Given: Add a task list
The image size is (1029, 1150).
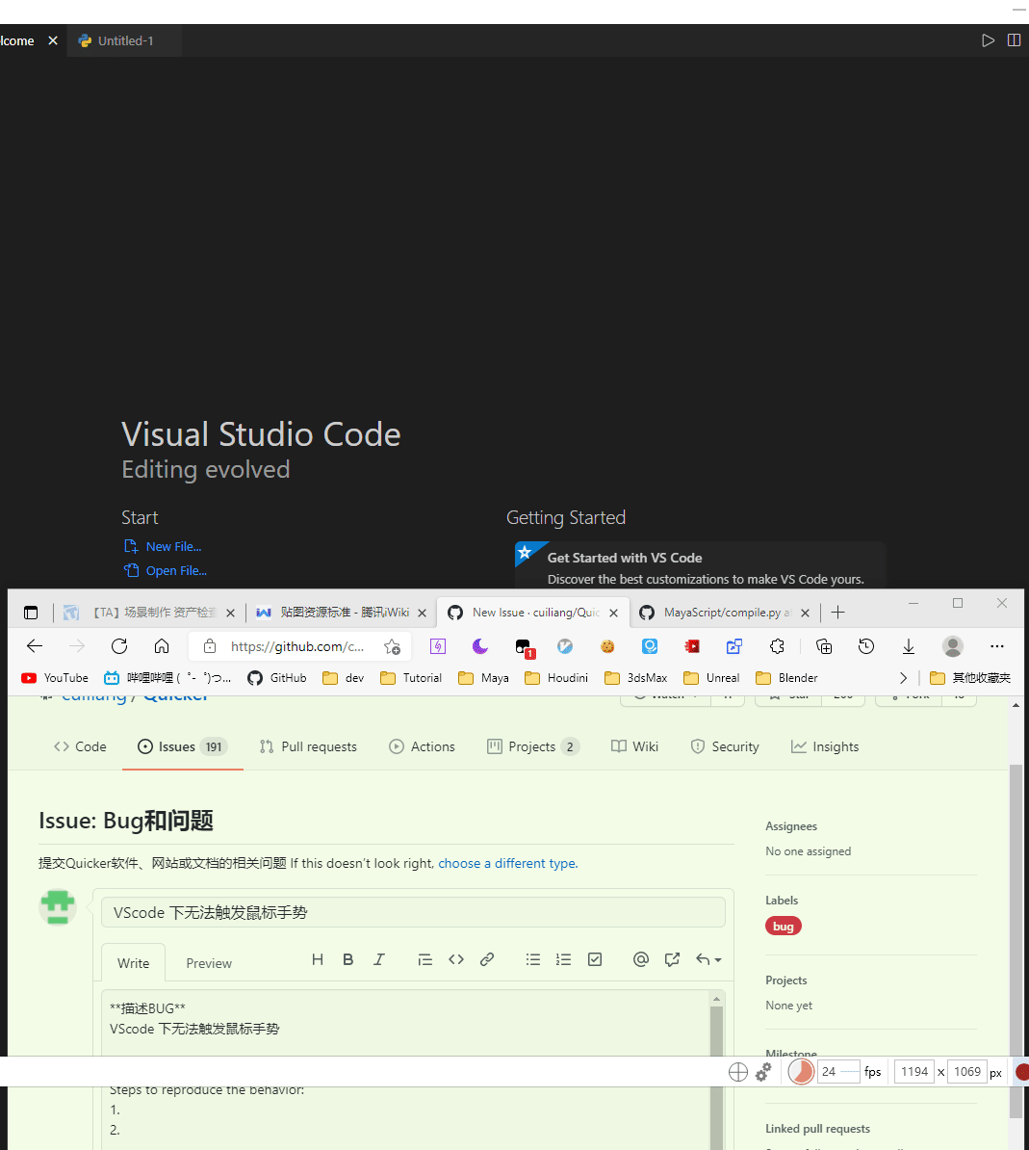Looking at the screenshot, I should (594, 959).
